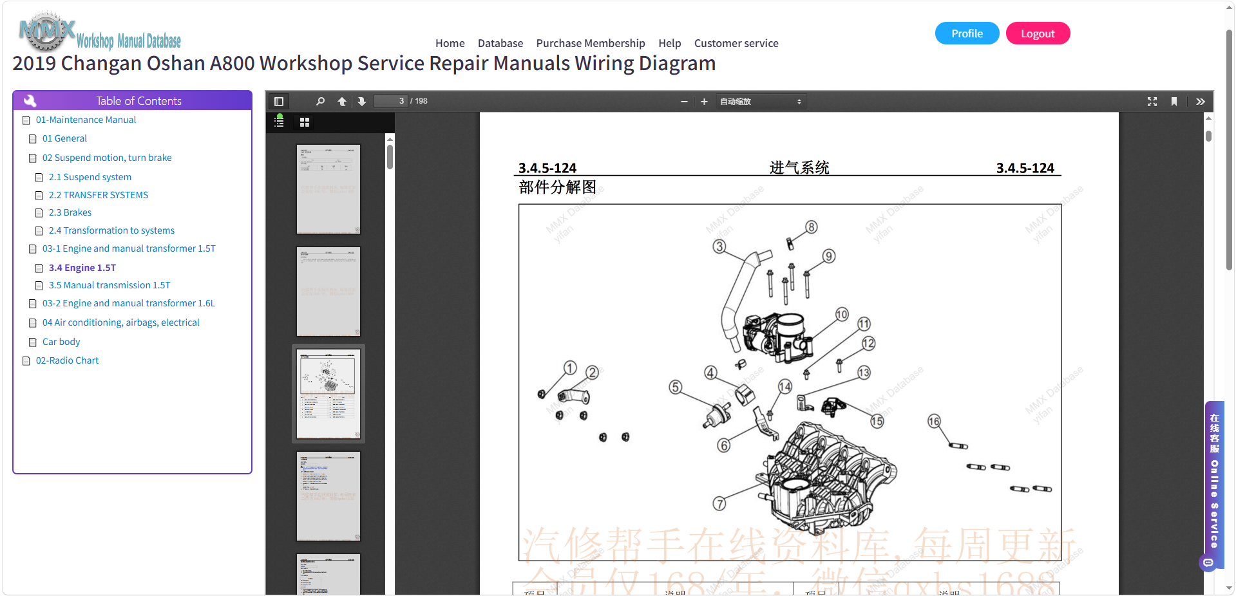Zoom out the PDF document
Viewport: 1236px width, 596px height.
[684, 102]
